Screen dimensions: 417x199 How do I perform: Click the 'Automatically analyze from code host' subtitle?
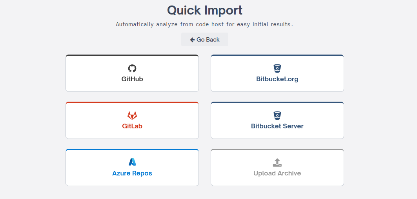pos(205,24)
